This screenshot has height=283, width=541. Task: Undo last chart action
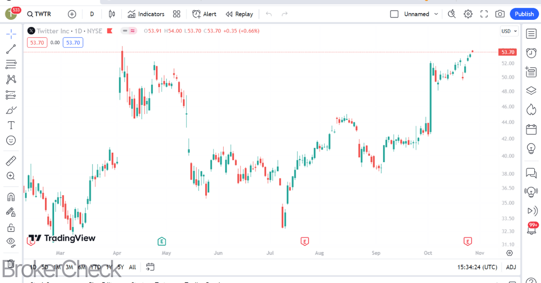[269, 14]
